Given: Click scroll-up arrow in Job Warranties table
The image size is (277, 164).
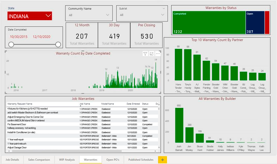Looking at the screenshot, I should point(159,105).
